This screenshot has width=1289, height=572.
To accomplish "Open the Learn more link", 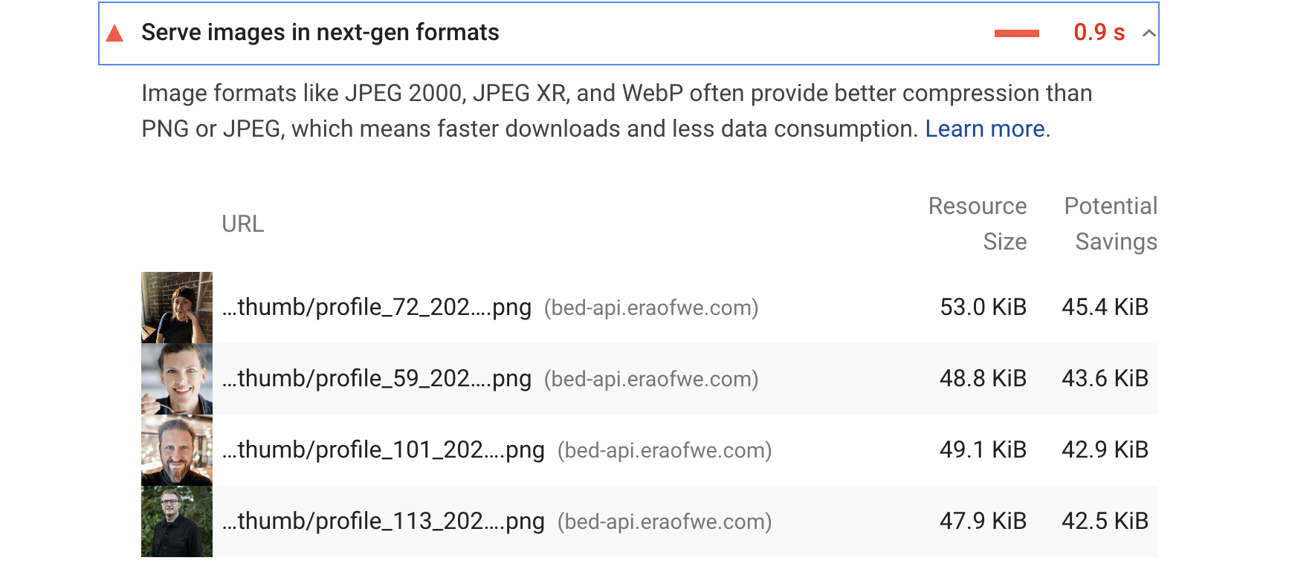I will pos(985,129).
